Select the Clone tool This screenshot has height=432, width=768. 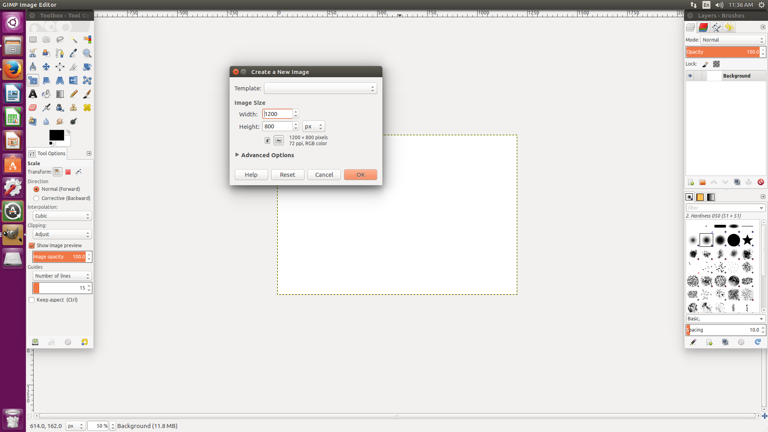(x=73, y=108)
